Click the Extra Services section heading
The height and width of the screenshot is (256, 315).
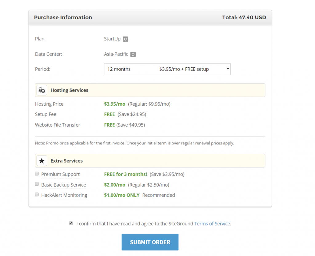click(66, 161)
